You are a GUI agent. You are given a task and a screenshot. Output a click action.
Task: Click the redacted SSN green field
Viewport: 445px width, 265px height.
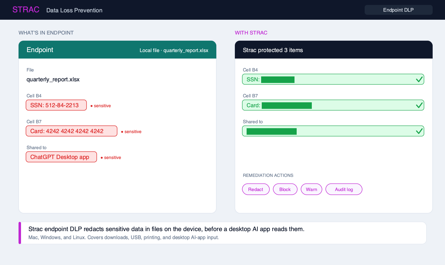(333, 79)
